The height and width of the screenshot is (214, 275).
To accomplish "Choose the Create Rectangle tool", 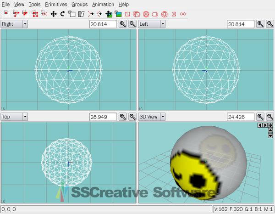I will pos(127,14).
